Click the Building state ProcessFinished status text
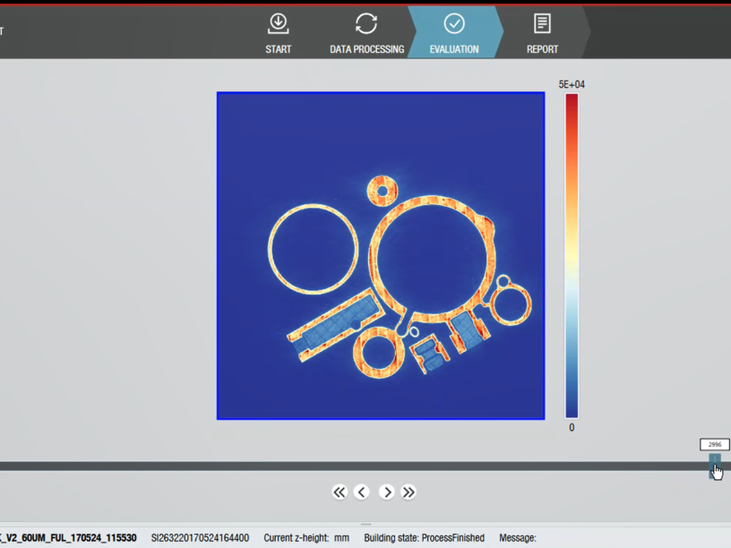The image size is (731, 548). tap(424, 537)
